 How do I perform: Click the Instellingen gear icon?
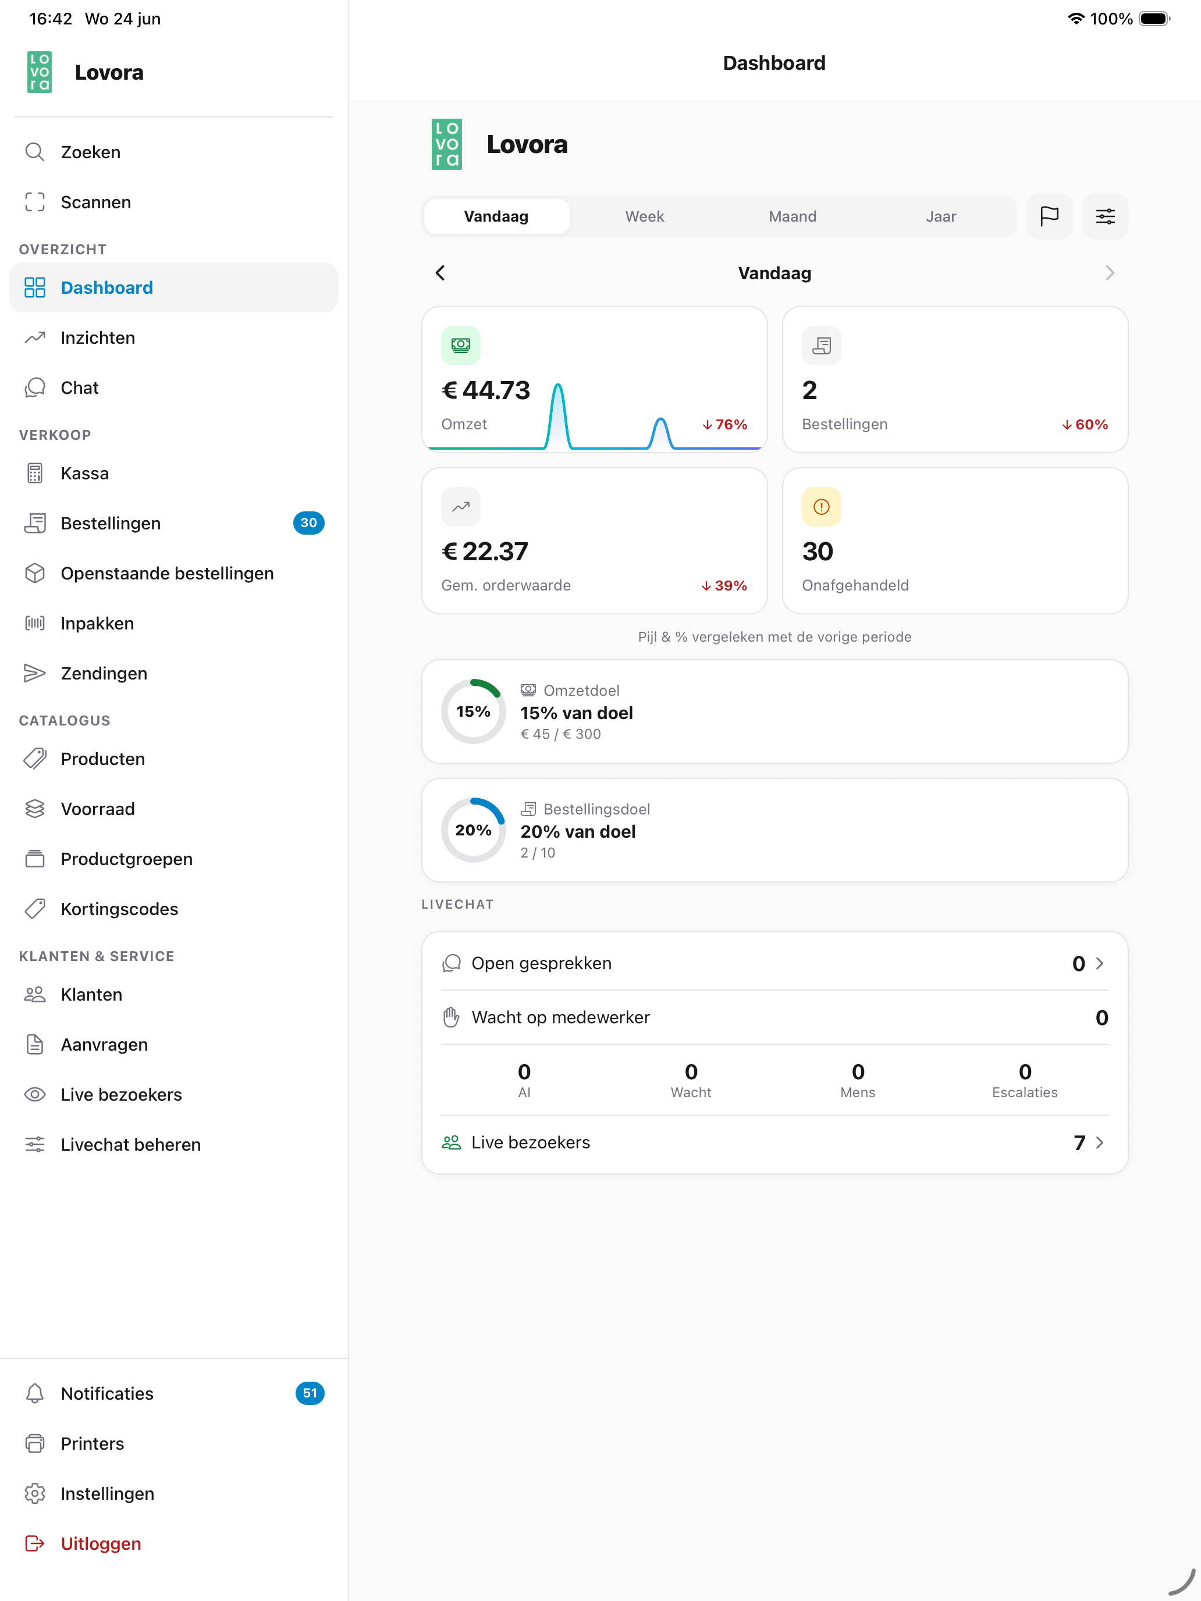[35, 1493]
